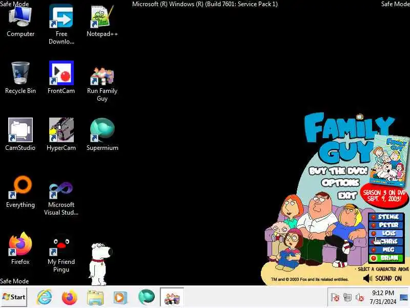Viewport: 410px width, 308px height.
Task: Switch to Family Guy taskbar application
Action: click(172, 297)
